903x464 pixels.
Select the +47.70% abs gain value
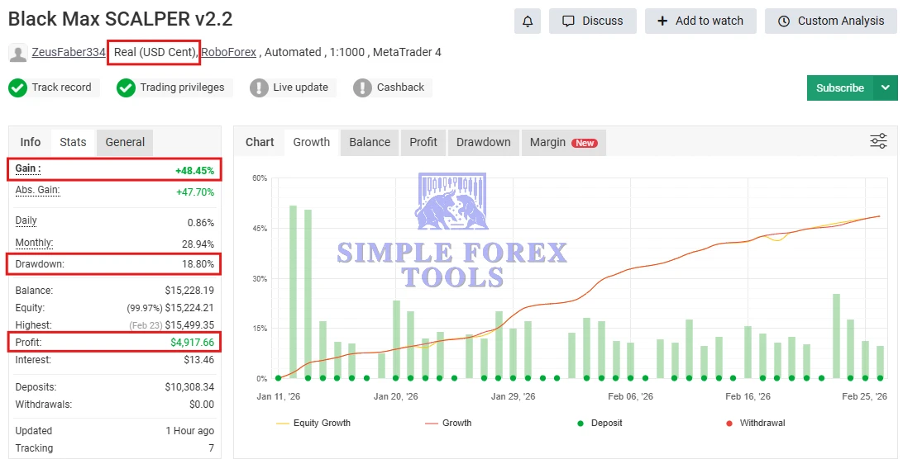[195, 192]
